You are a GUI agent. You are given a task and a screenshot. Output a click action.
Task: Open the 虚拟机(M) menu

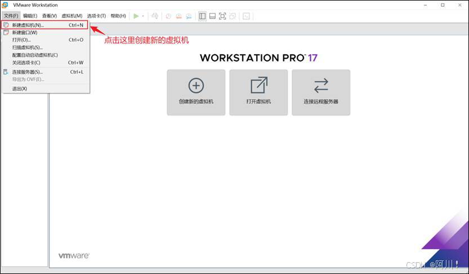[72, 16]
